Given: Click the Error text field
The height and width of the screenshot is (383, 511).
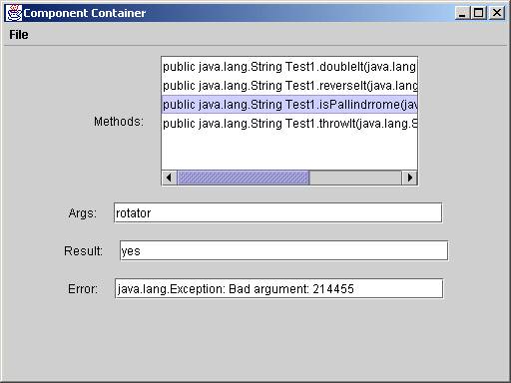Looking at the screenshot, I should (x=278, y=288).
